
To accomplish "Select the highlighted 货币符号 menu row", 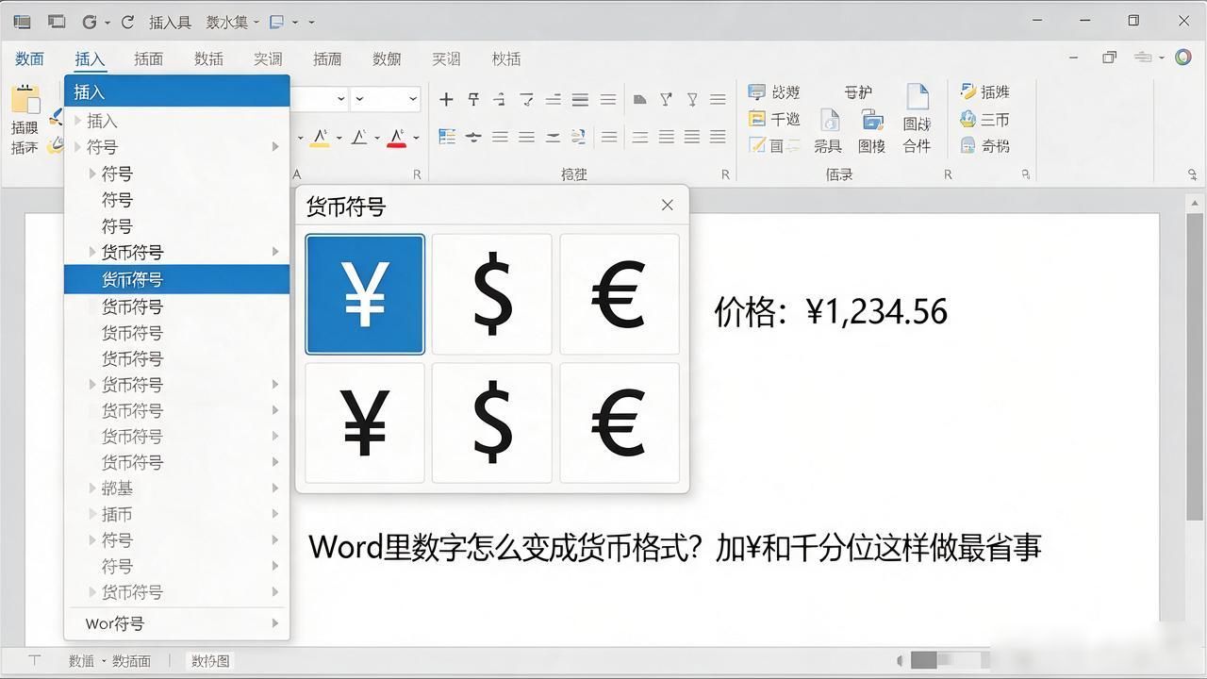I will [176, 279].
